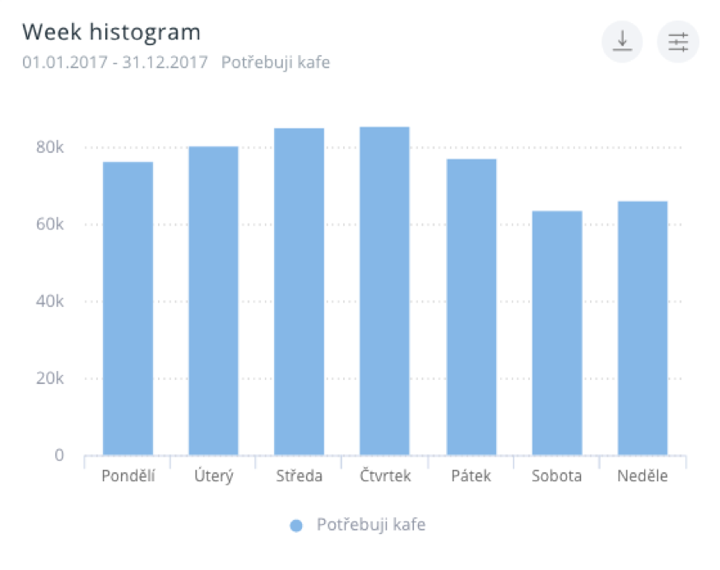Viewport: 720px width, 570px height.
Task: Click the Pátek bar
Action: (471, 307)
